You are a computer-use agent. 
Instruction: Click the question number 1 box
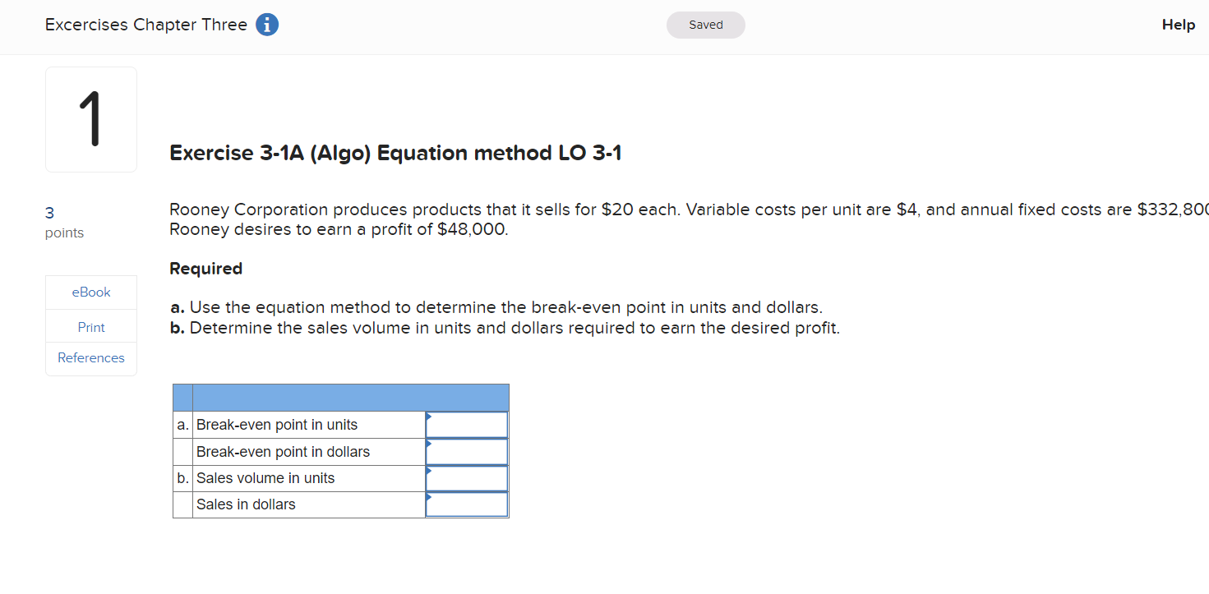[x=90, y=119]
